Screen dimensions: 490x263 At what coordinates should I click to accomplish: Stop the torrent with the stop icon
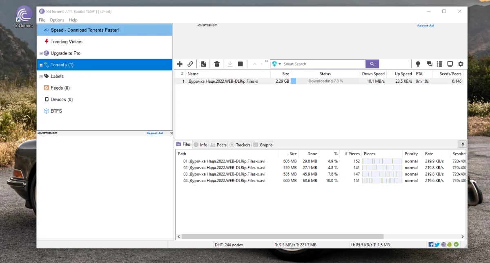(241, 64)
